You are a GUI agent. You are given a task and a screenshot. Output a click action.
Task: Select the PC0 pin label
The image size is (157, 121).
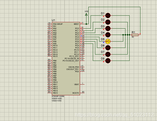click(77, 29)
